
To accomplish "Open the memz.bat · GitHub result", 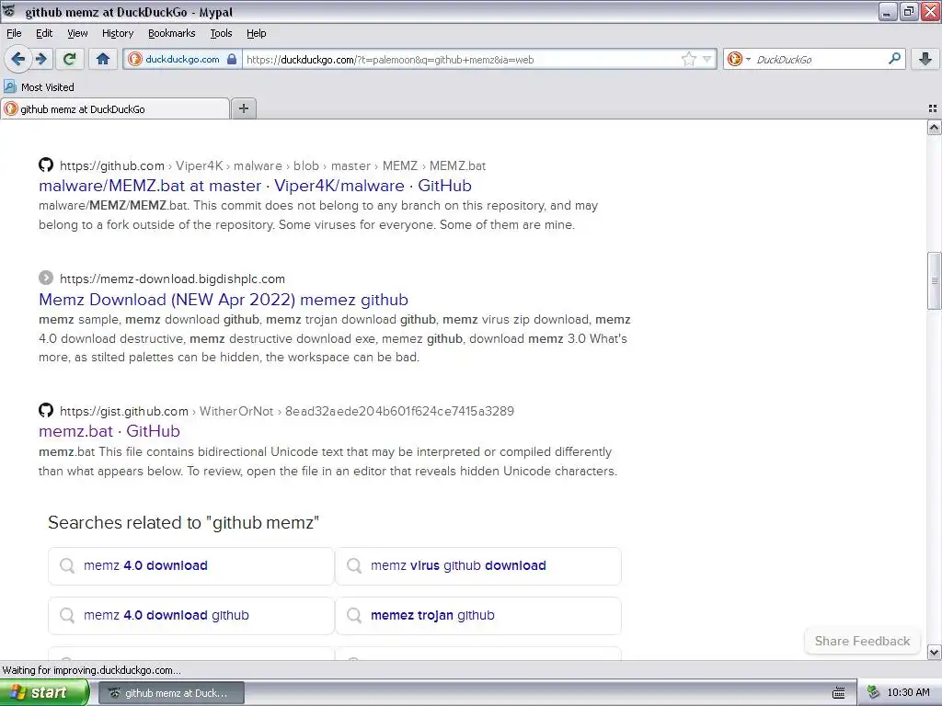I will pyautogui.click(x=109, y=431).
